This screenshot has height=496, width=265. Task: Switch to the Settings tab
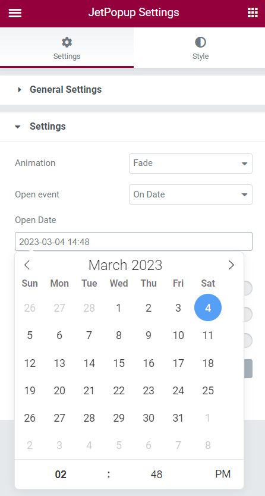click(x=67, y=48)
